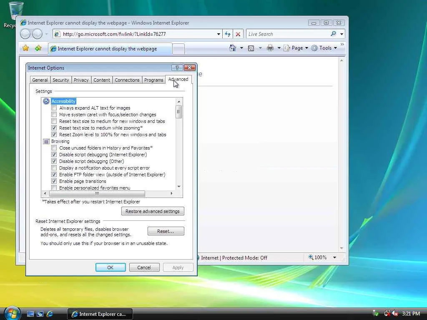Open the Home button dropdown arrow

[241, 48]
